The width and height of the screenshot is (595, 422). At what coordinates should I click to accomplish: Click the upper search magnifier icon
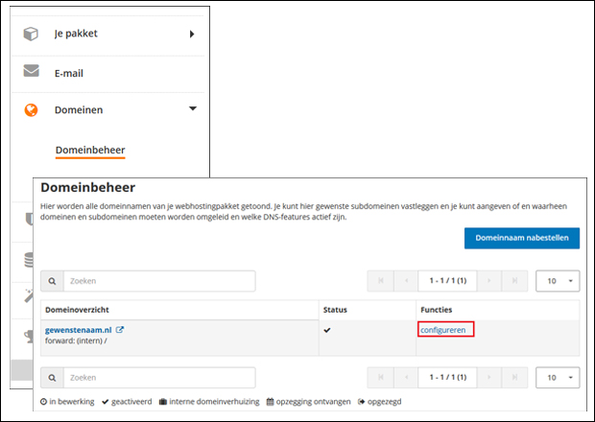(53, 281)
